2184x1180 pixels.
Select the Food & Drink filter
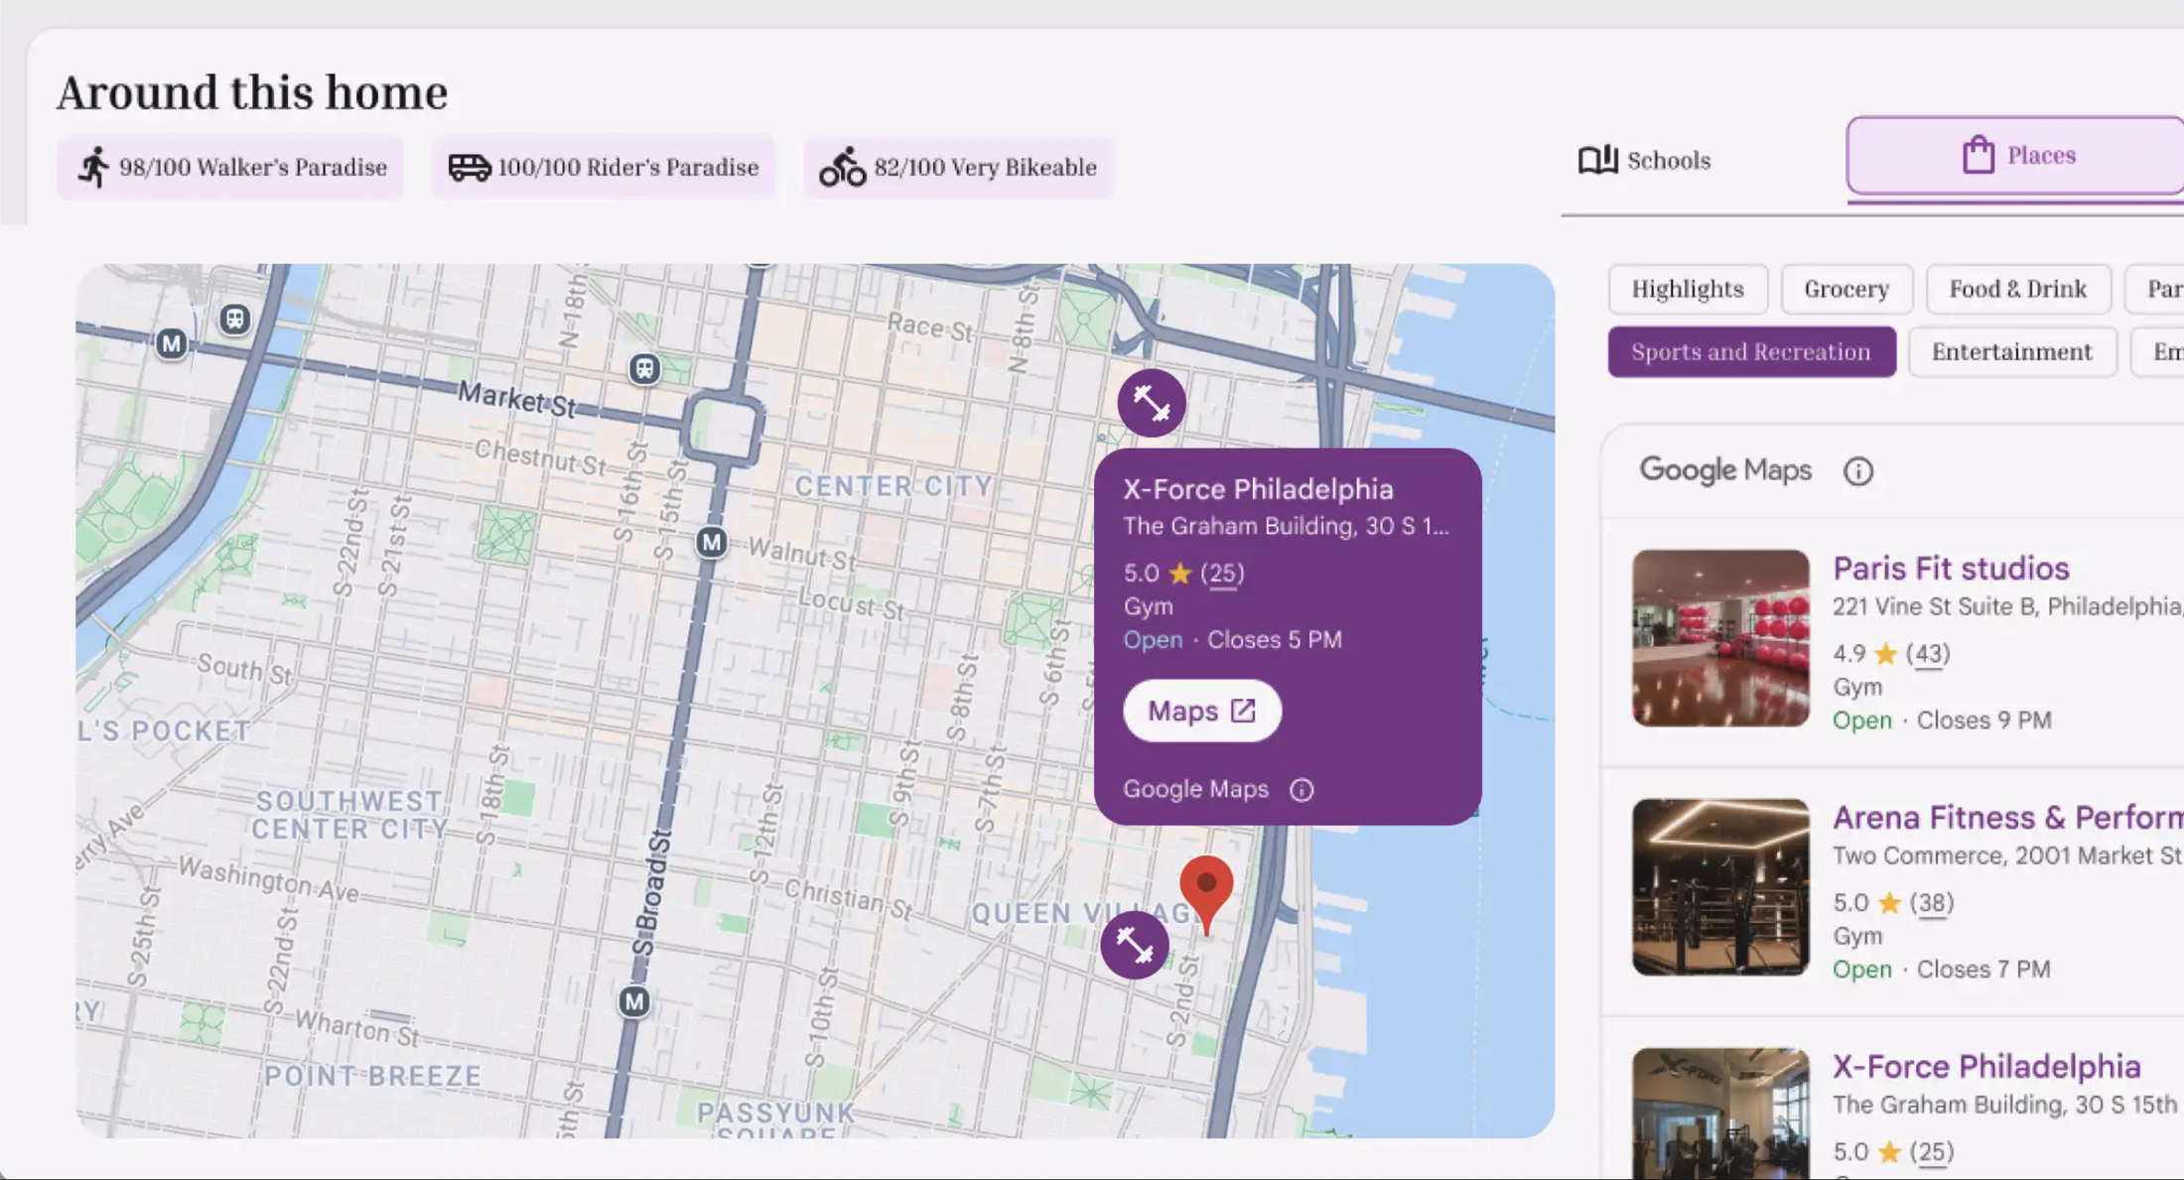[x=2018, y=289]
